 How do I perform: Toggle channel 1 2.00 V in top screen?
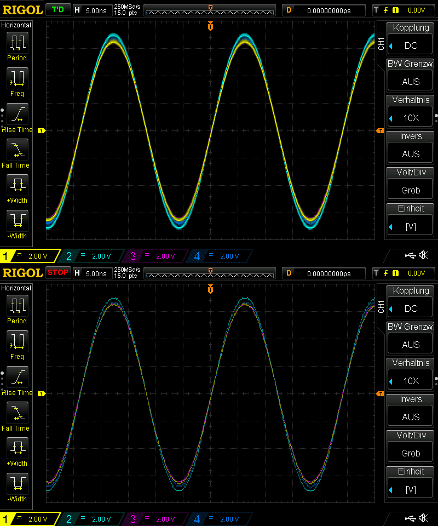(30, 256)
